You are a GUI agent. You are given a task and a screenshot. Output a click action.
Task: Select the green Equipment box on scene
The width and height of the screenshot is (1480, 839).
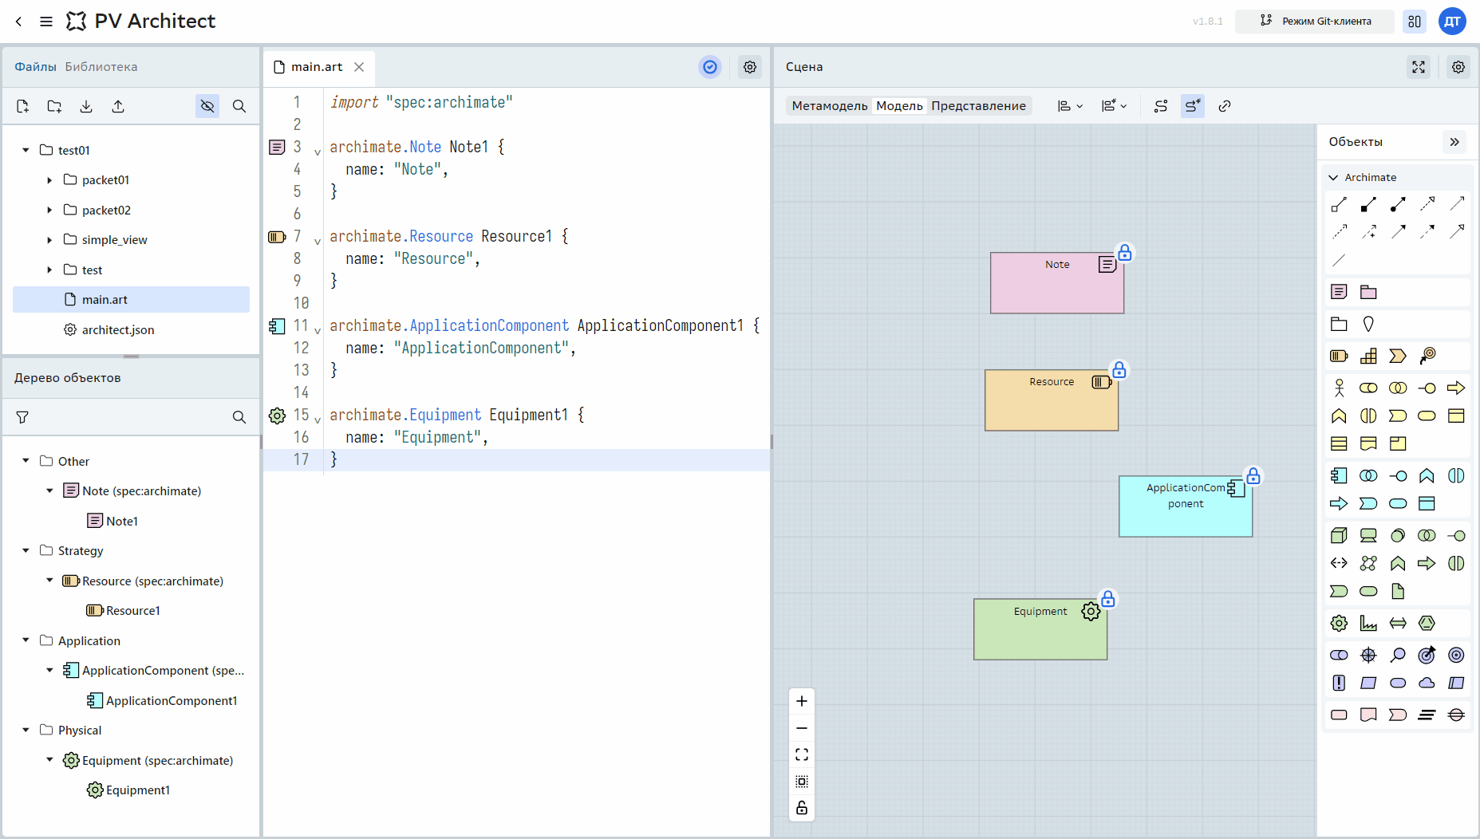1040,629
